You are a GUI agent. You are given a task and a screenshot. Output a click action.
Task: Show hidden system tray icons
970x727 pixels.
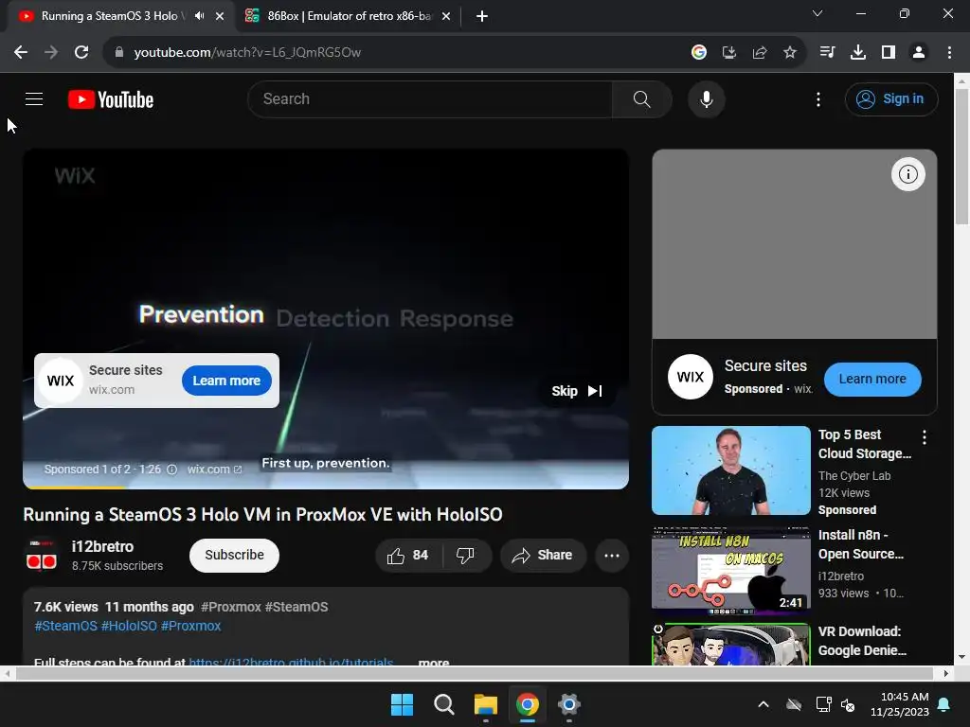[763, 704]
